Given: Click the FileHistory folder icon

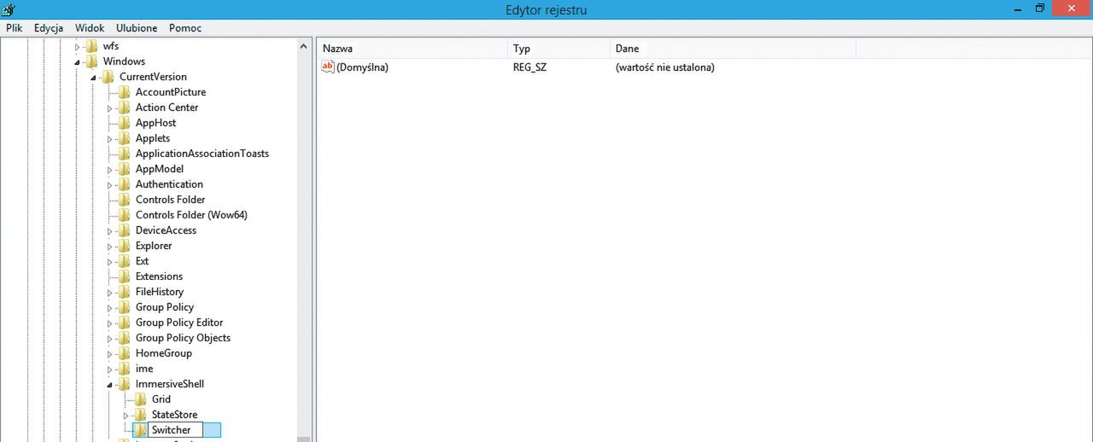Looking at the screenshot, I should [x=124, y=292].
